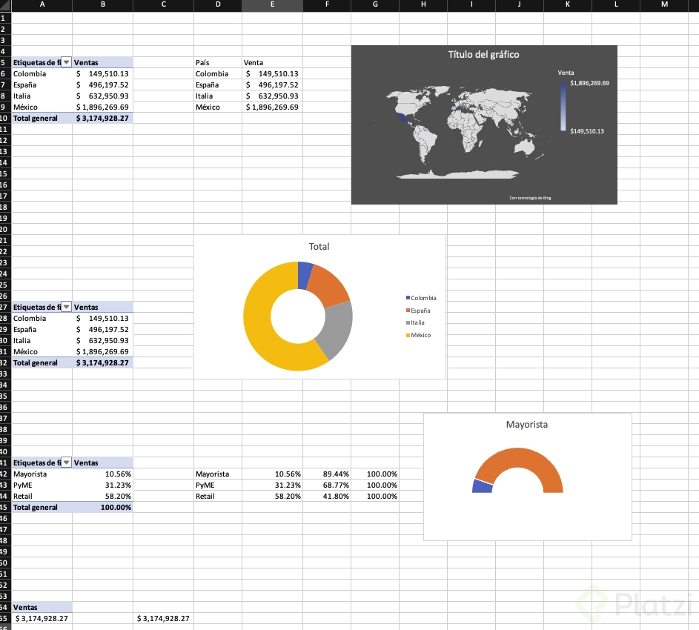Select column A header
699x630 pixels.
[42, 4]
